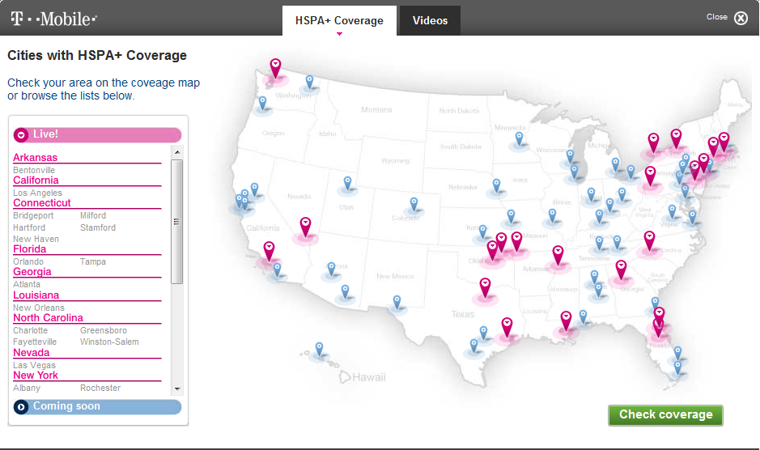Click the blue pin in Nebraska
Image resolution: width=760 pixels, height=450 pixels.
496,185
